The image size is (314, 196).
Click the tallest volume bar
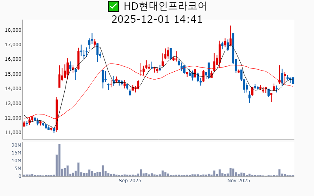point(59,160)
